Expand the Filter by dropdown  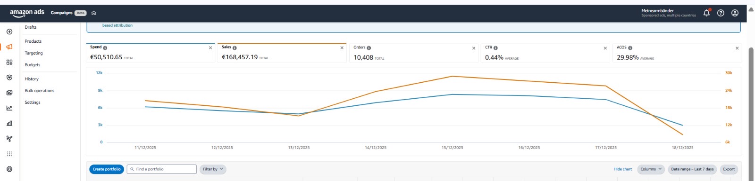coord(213,169)
